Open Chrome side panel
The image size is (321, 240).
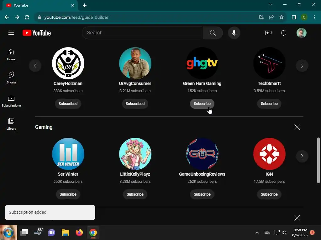click(x=294, y=17)
